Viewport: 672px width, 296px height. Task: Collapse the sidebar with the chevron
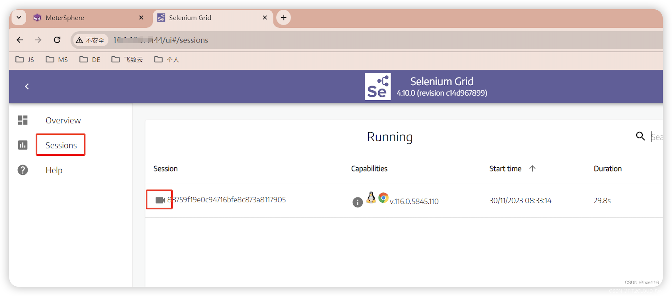coord(27,87)
